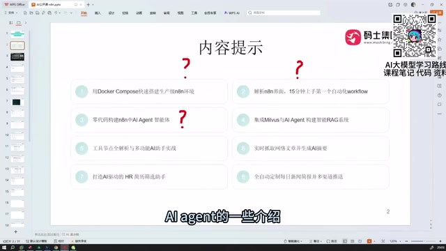Click the zoom in plus button

pyautogui.click(x=440, y=241)
